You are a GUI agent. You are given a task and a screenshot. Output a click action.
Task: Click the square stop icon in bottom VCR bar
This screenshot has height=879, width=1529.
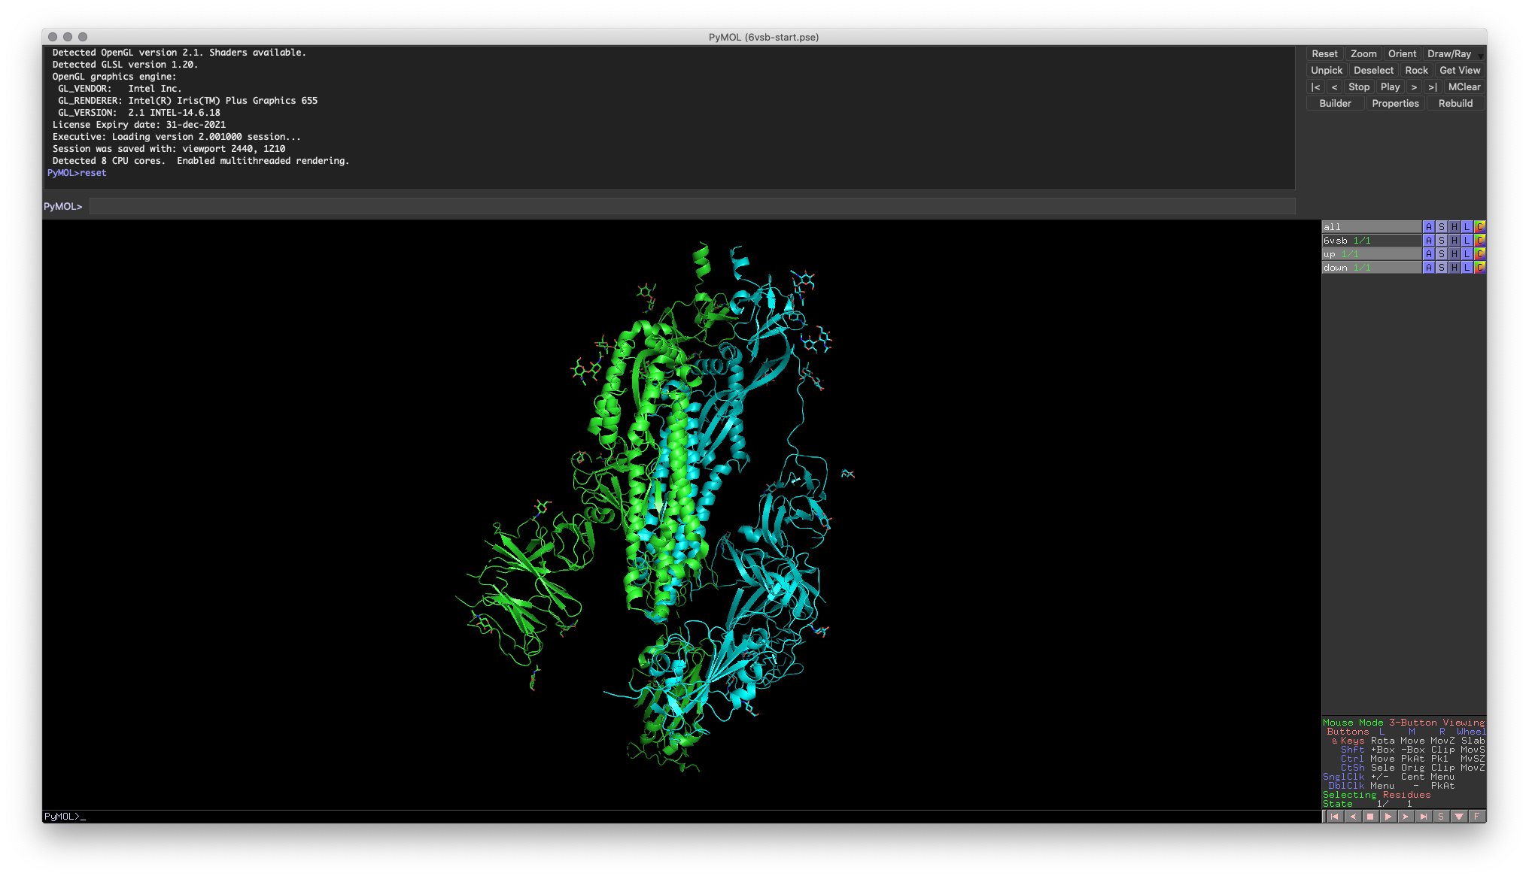pyautogui.click(x=1370, y=817)
